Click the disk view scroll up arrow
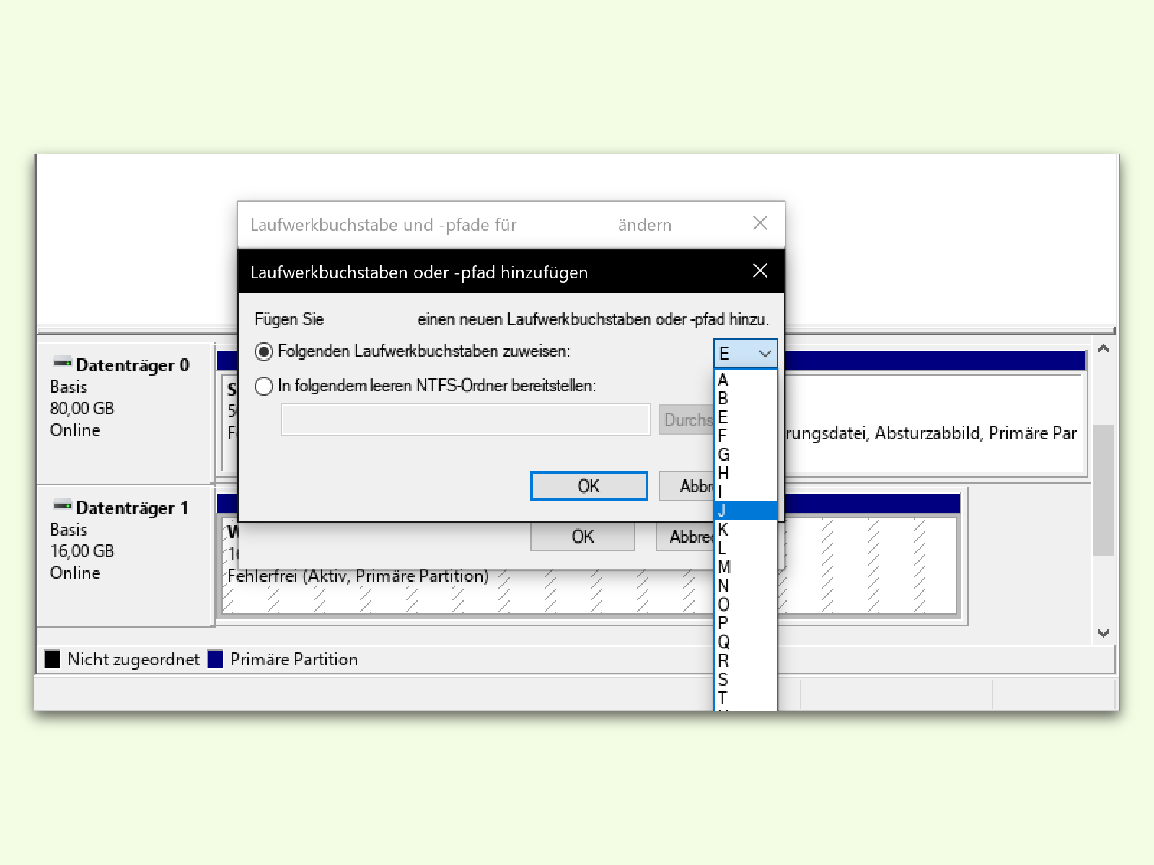 coord(1104,350)
